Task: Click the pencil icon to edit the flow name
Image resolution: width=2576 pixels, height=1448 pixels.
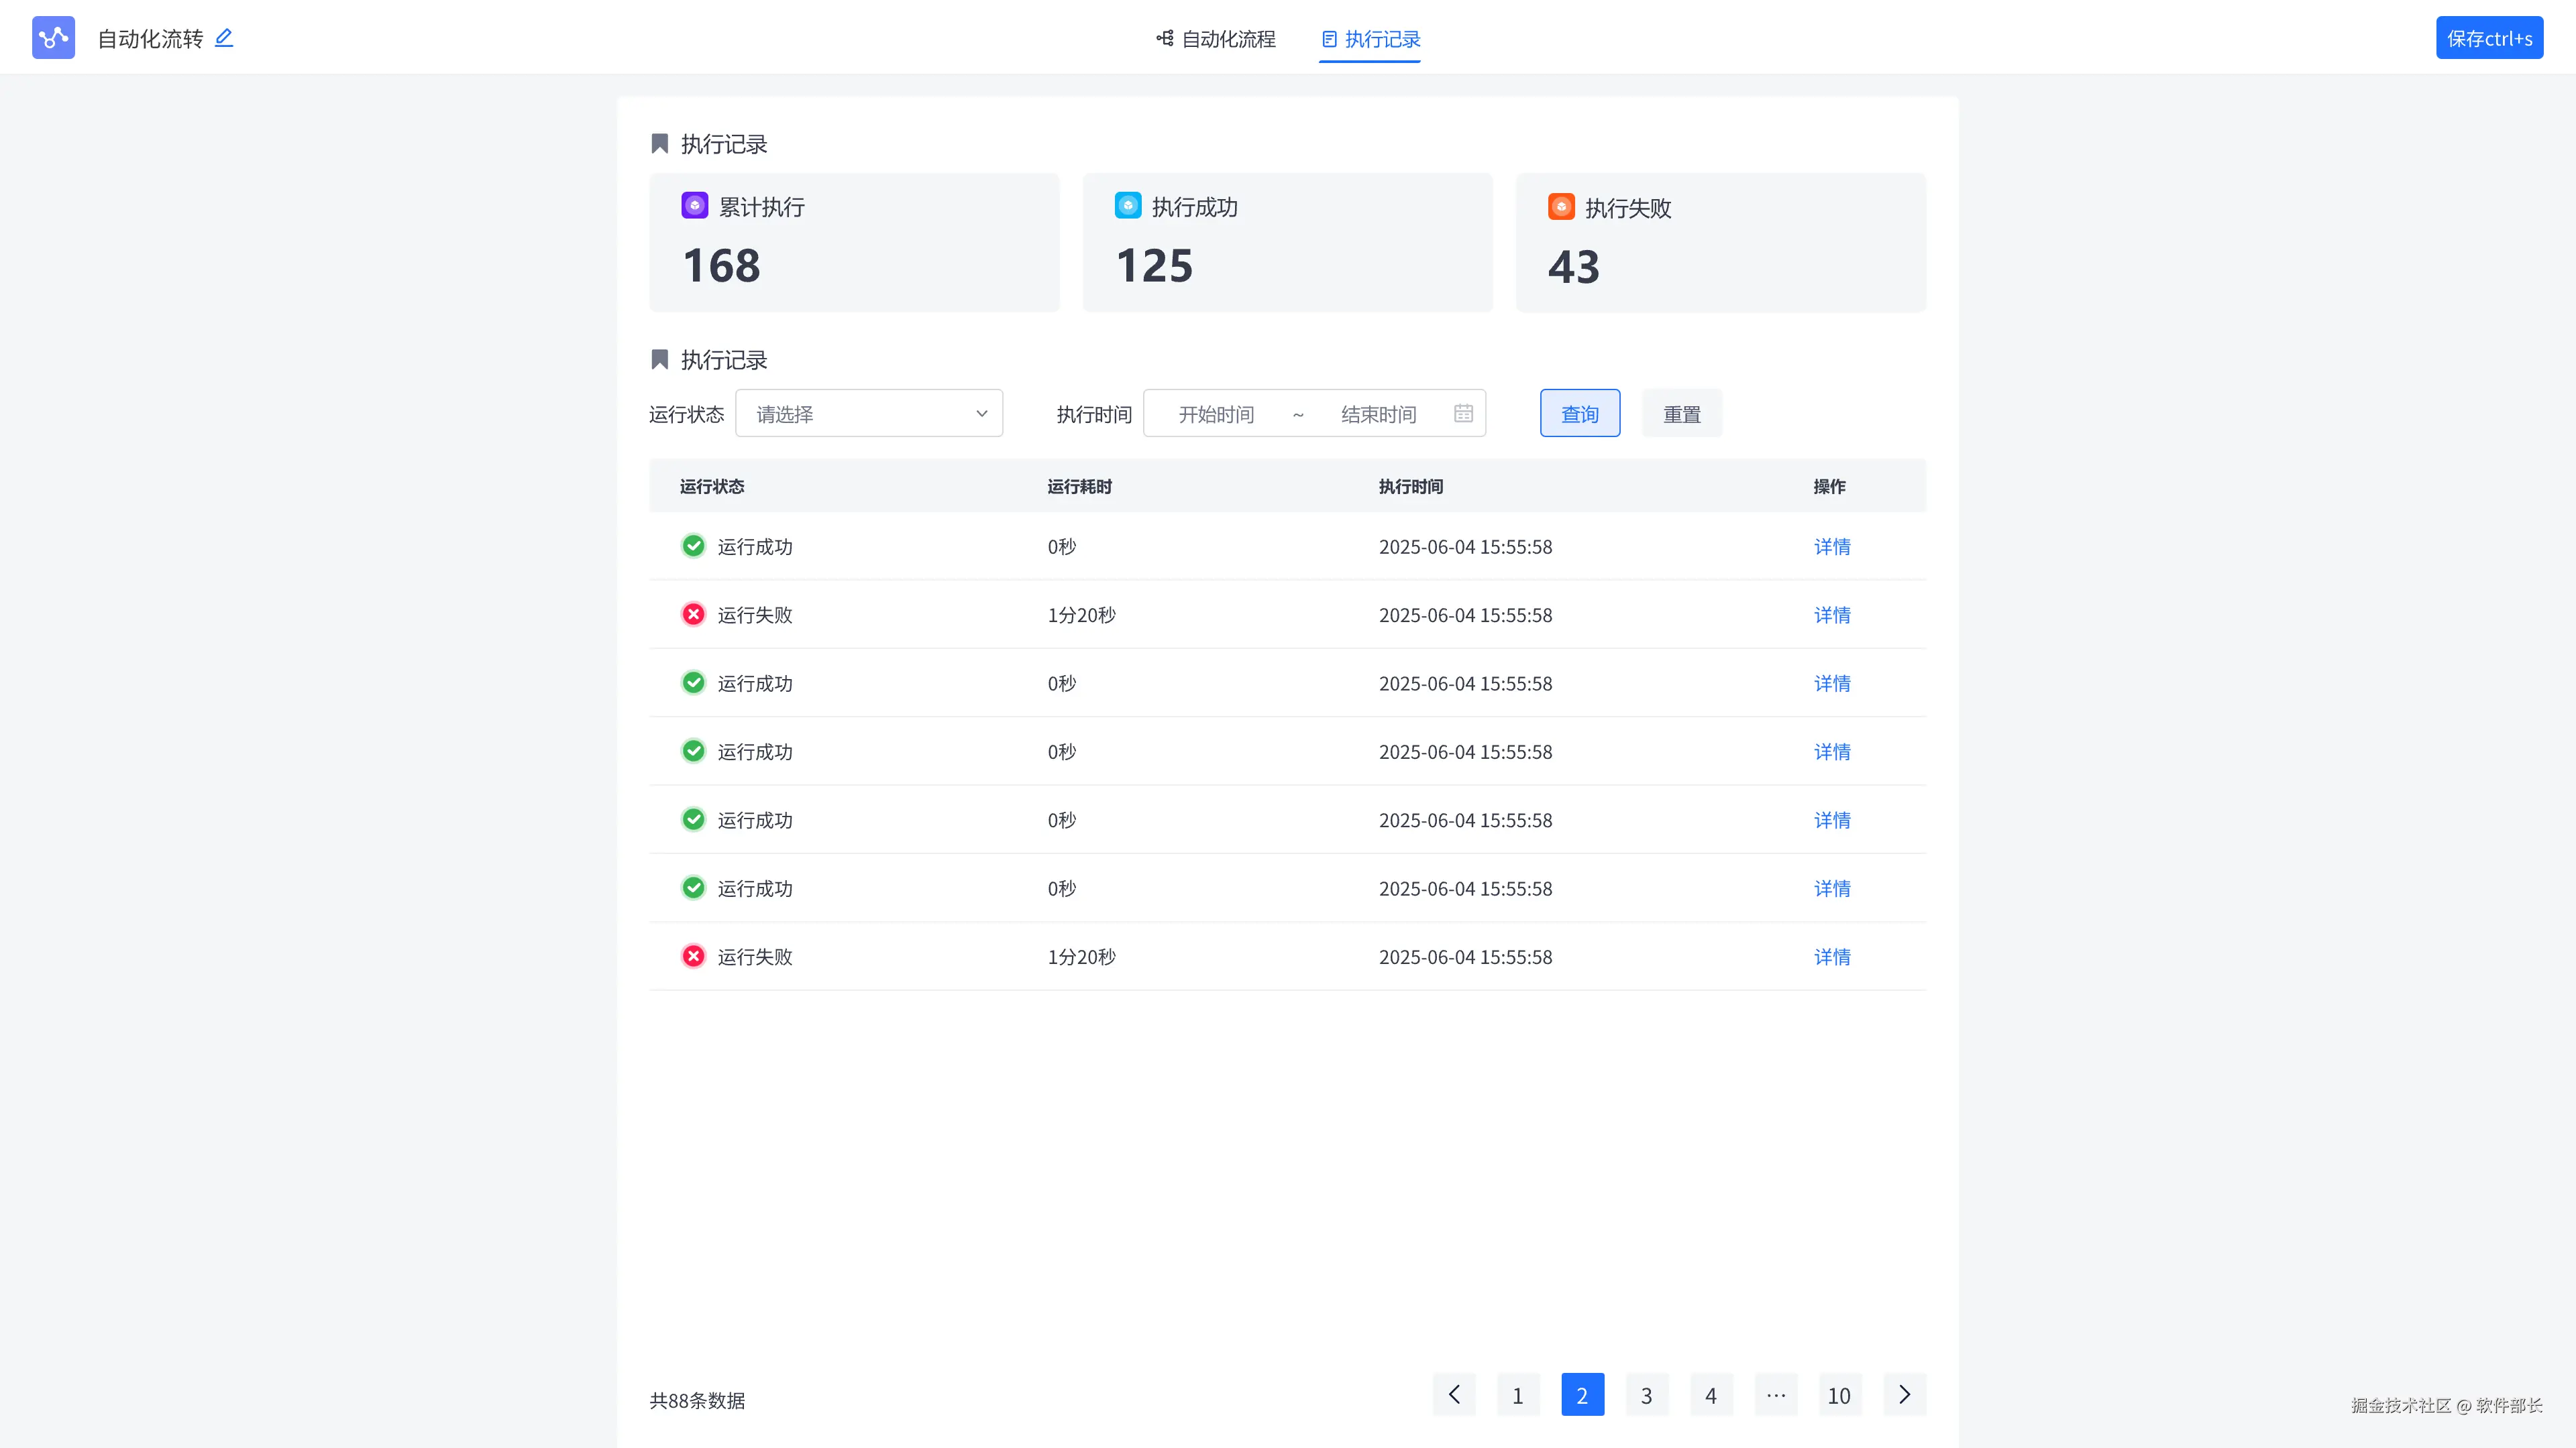Action: point(224,38)
